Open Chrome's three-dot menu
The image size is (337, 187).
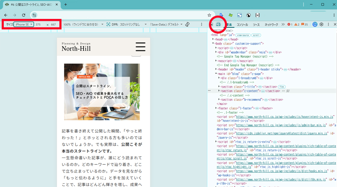click(334, 15)
